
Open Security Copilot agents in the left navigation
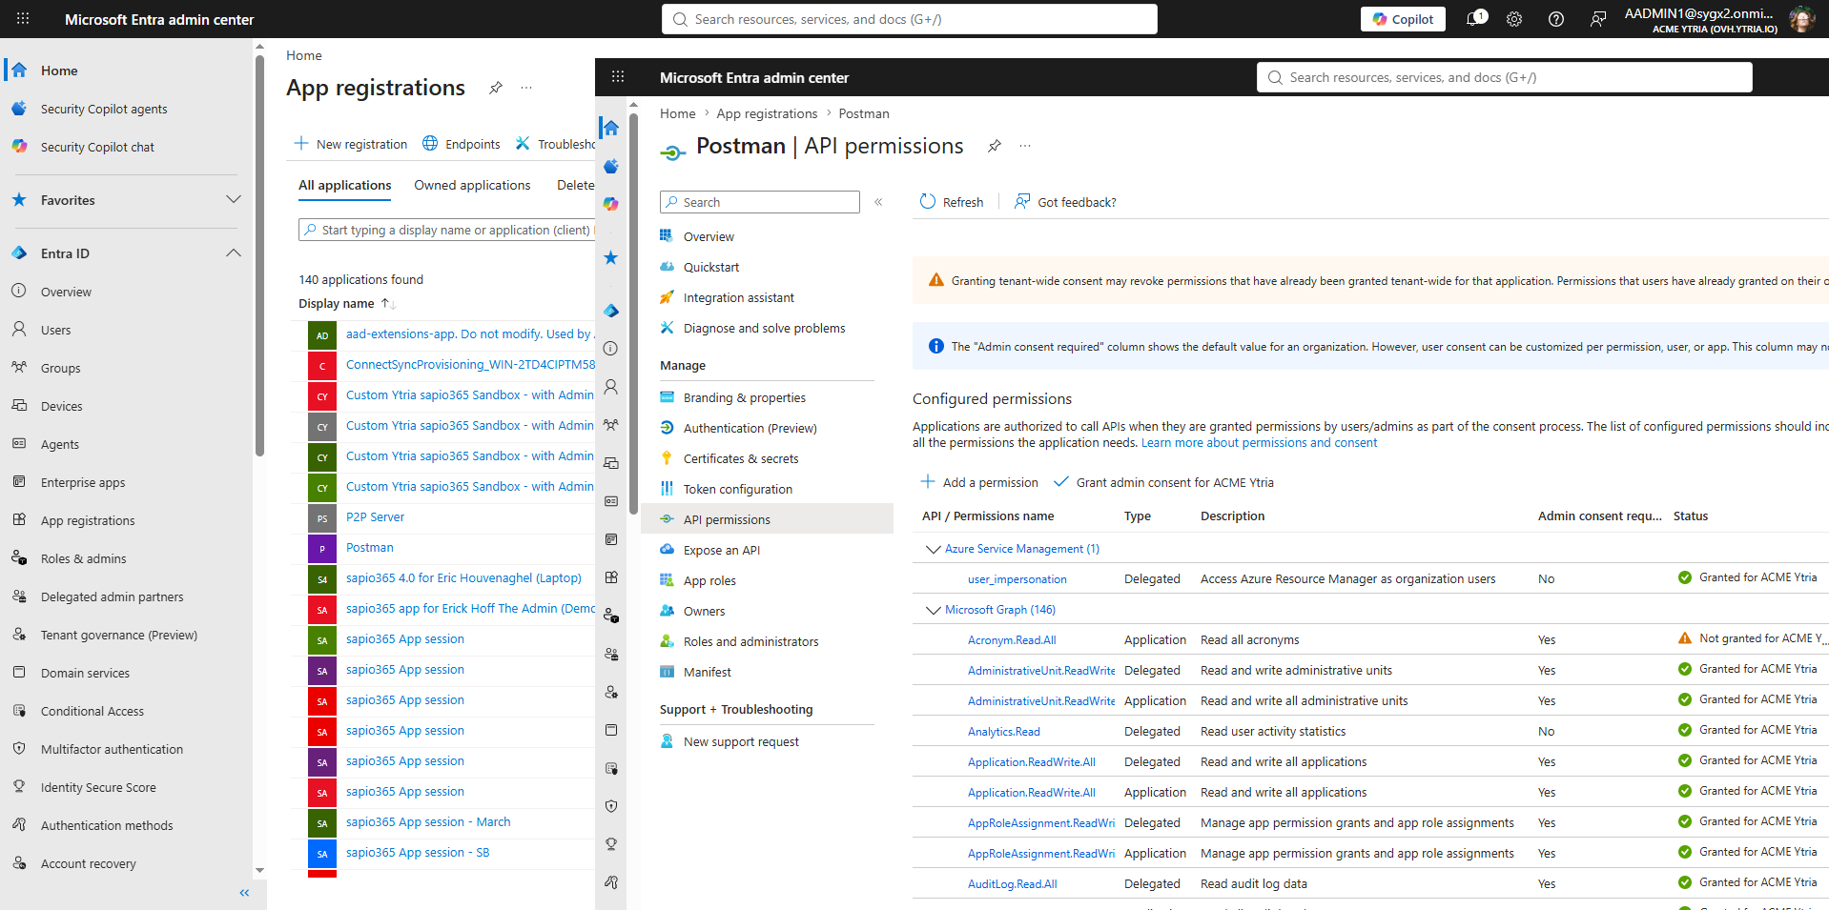[104, 110]
